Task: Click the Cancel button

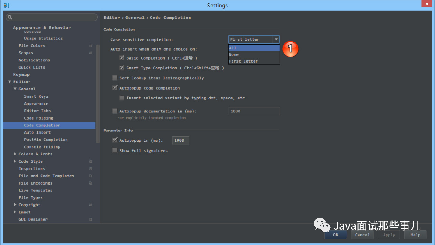Action: point(362,235)
